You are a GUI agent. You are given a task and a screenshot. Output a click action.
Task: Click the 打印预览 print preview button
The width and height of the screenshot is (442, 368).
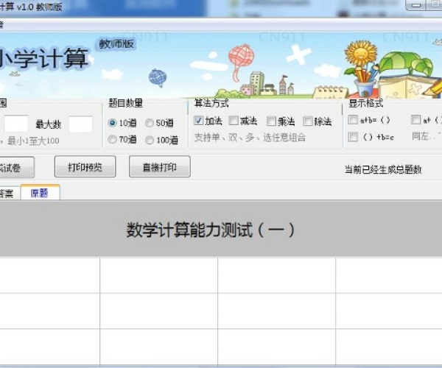pos(85,166)
